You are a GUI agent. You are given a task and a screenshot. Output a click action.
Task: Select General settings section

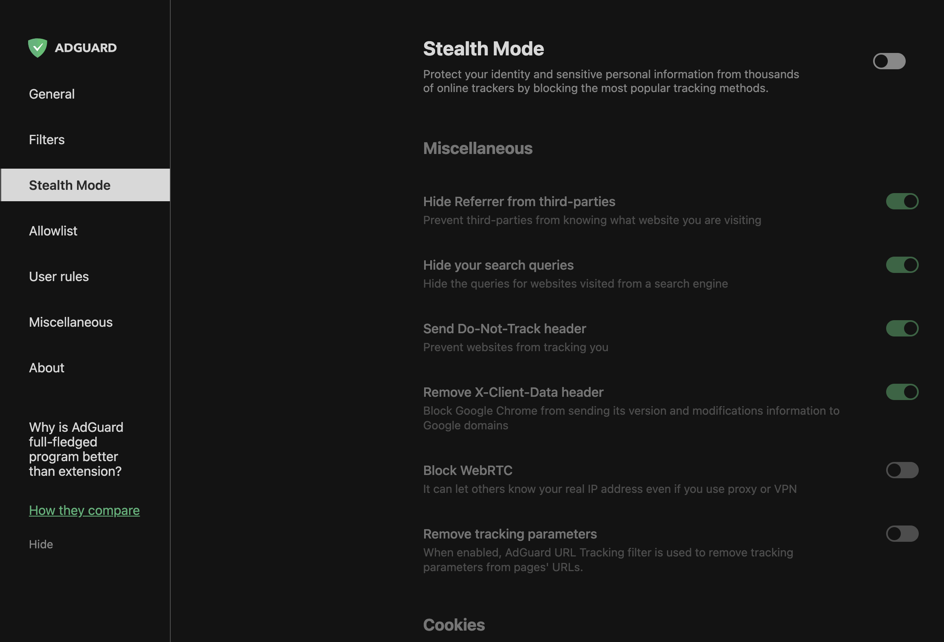pos(51,93)
